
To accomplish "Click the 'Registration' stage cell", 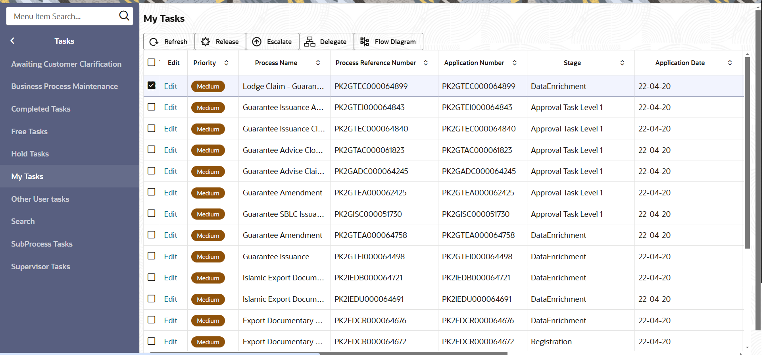I will click(552, 341).
